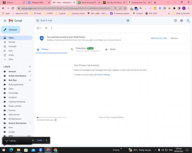Reload the current page
Image resolution: width=192 pixels, height=153 pixels.
[13, 8]
